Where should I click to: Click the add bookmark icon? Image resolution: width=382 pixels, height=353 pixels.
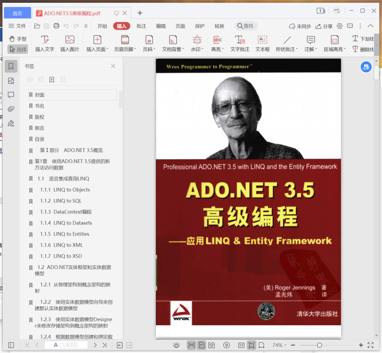tap(52, 79)
